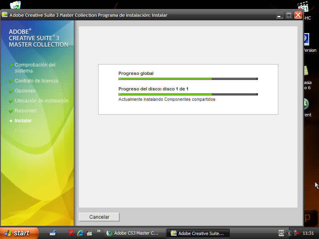Image resolution: width=319 pixels, height=239 pixels.
Task: Click the Opciones sidebar step
Action: [25, 91]
